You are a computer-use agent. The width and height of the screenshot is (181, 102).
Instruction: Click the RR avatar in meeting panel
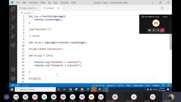(156, 23)
